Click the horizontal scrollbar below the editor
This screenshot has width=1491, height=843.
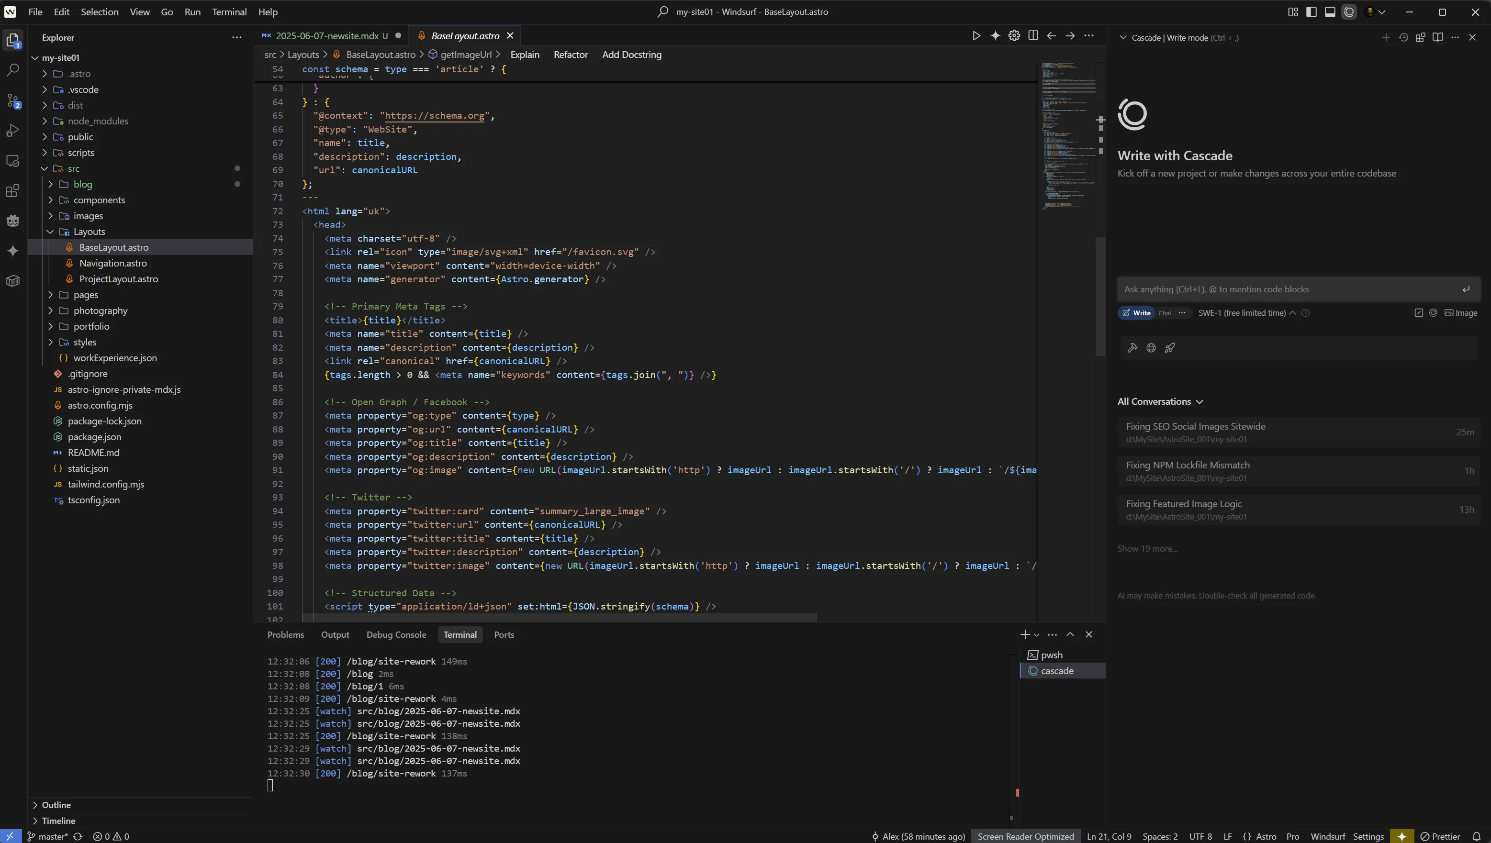click(x=559, y=618)
